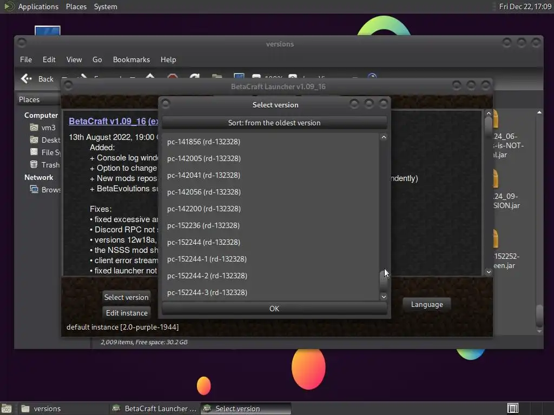The width and height of the screenshot is (554, 415).
Task: Click file manager scroll up arrow
Action: coord(539,112)
